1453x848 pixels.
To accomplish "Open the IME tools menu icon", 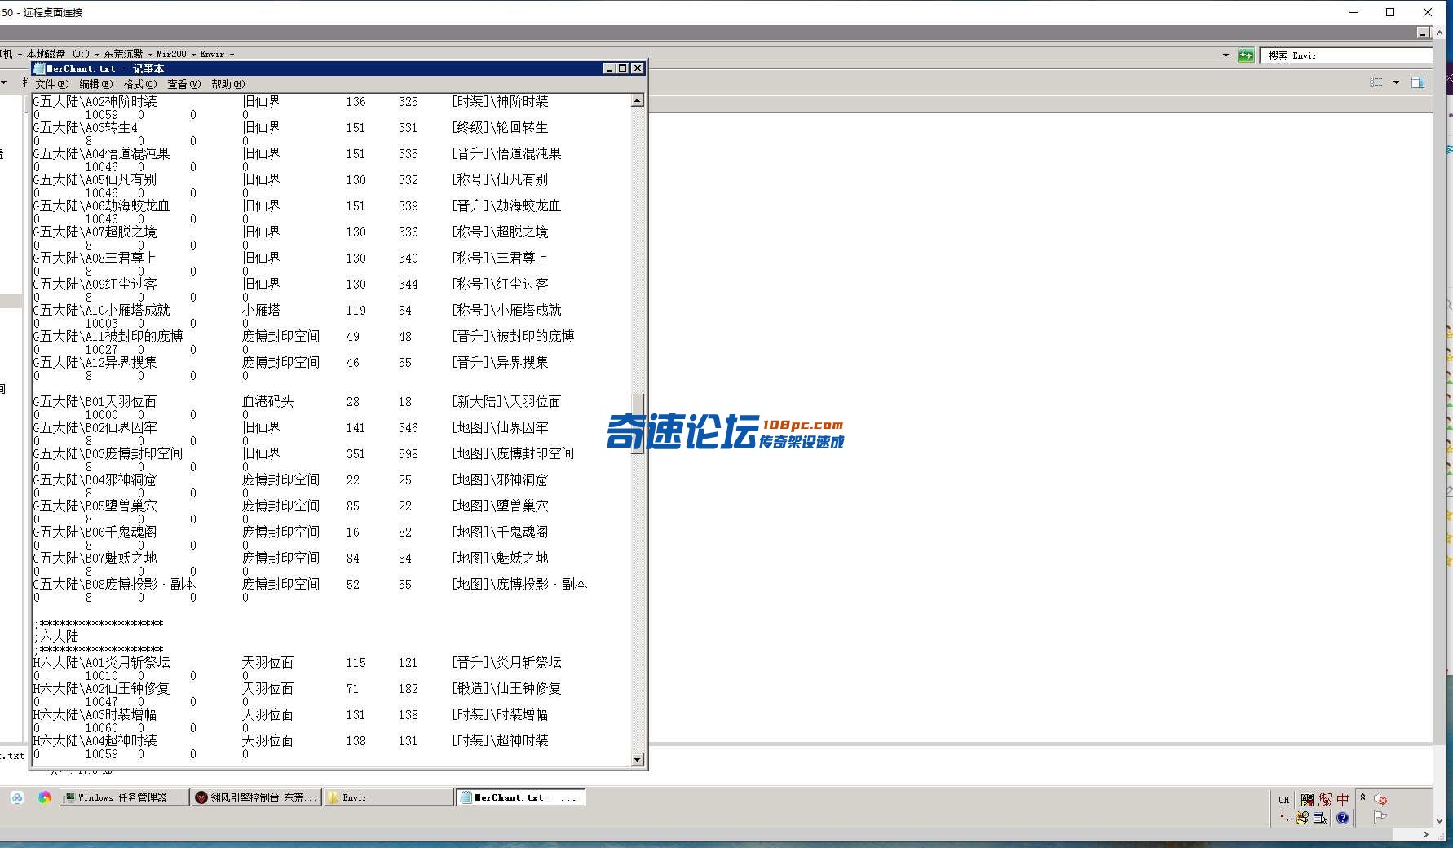I will point(1319,818).
